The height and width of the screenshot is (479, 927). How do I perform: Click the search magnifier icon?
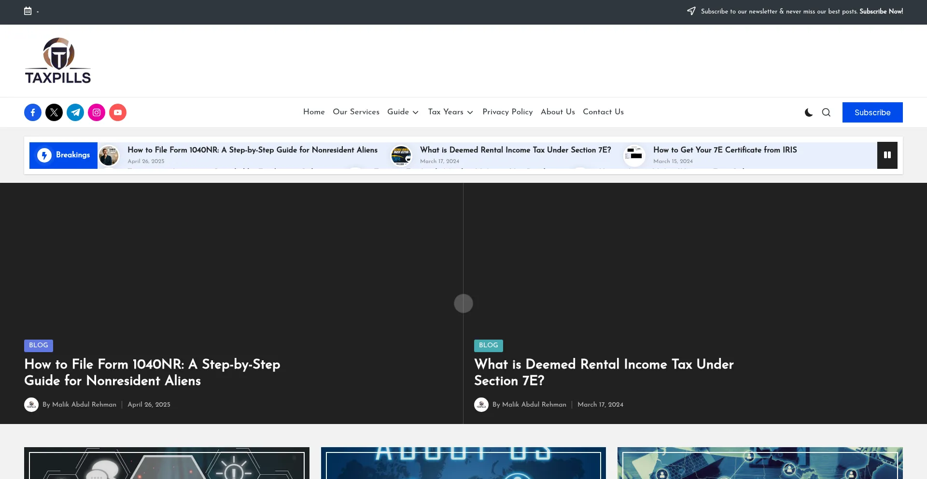[826, 112]
